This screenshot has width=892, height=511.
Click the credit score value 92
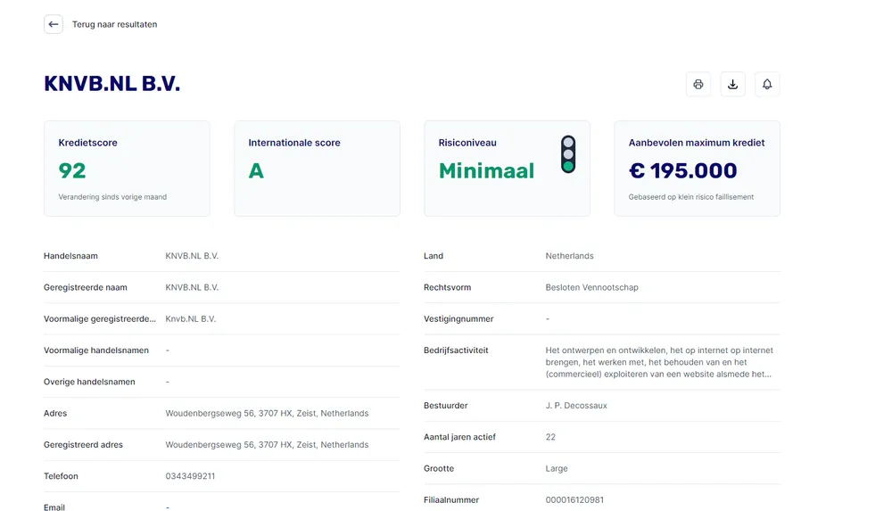point(72,170)
